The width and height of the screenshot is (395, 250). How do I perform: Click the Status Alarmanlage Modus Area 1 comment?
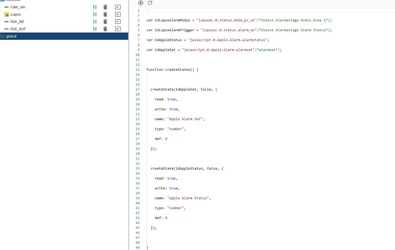pos(293,20)
